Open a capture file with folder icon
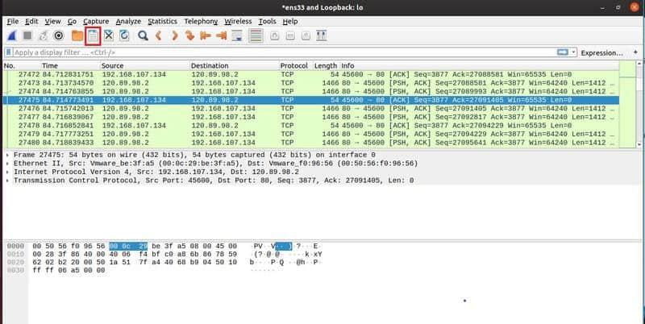Viewport: 645px width, 324px height. click(x=77, y=36)
